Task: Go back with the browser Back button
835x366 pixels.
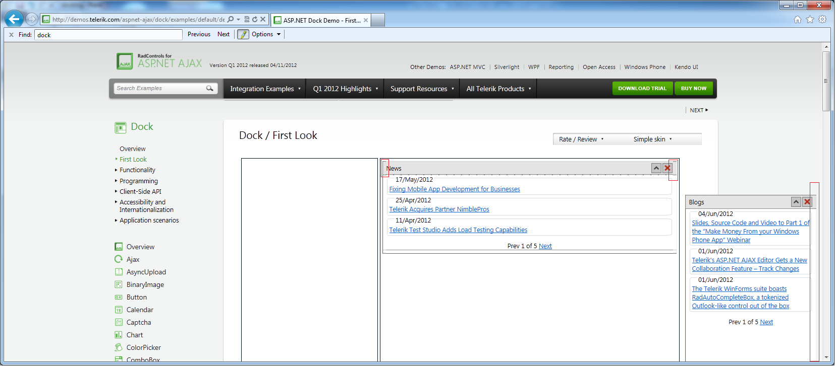Action: (x=14, y=19)
